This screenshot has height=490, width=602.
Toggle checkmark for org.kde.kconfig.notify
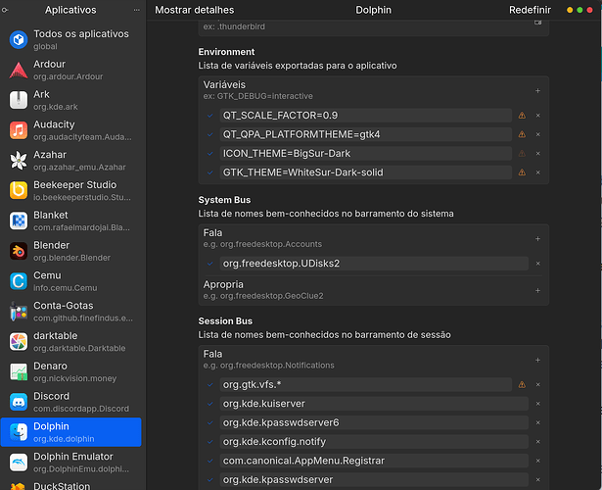(210, 442)
